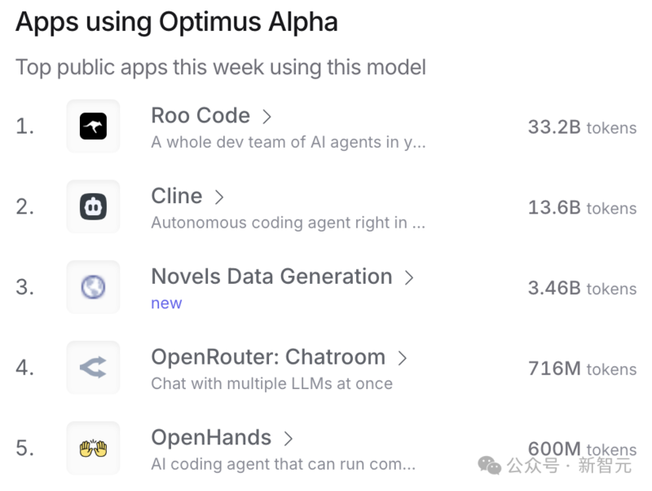The image size is (652, 491).
Task: Click the OpenHands description text
Action: pos(244,464)
